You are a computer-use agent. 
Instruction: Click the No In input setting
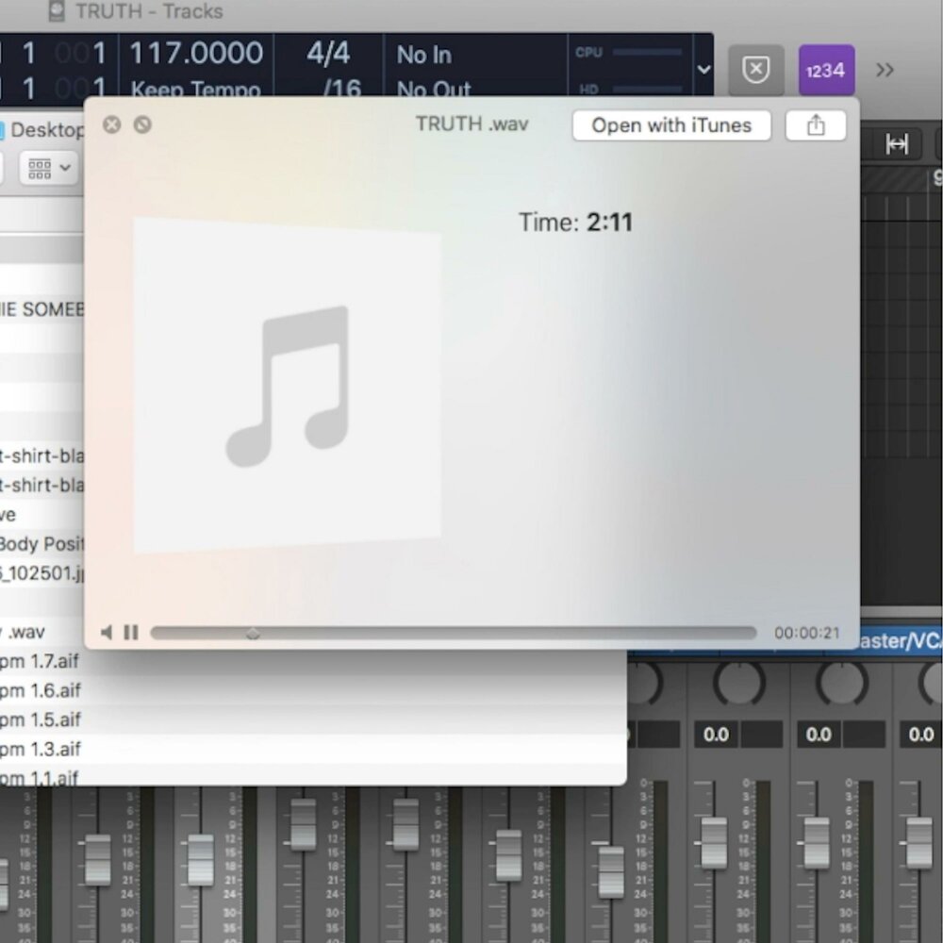coord(422,55)
